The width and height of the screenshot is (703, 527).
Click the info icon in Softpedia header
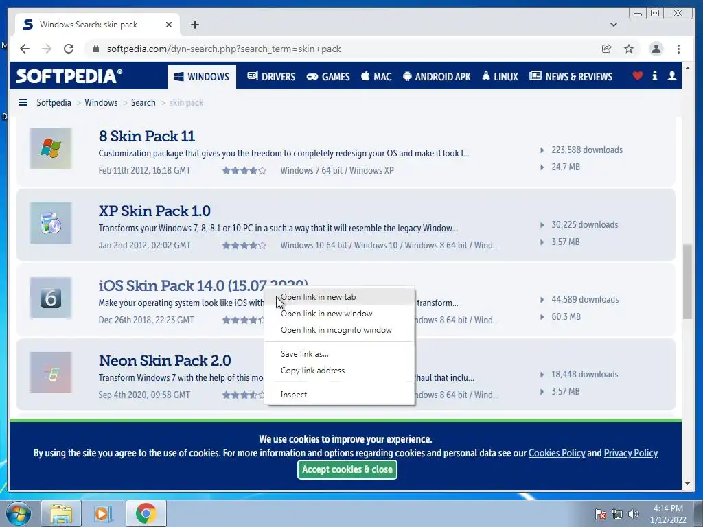pos(655,75)
